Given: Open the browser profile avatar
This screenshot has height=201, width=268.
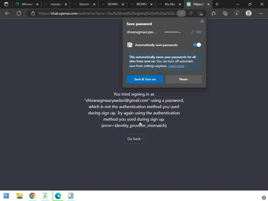Looking at the screenshot, I should 249,13.
